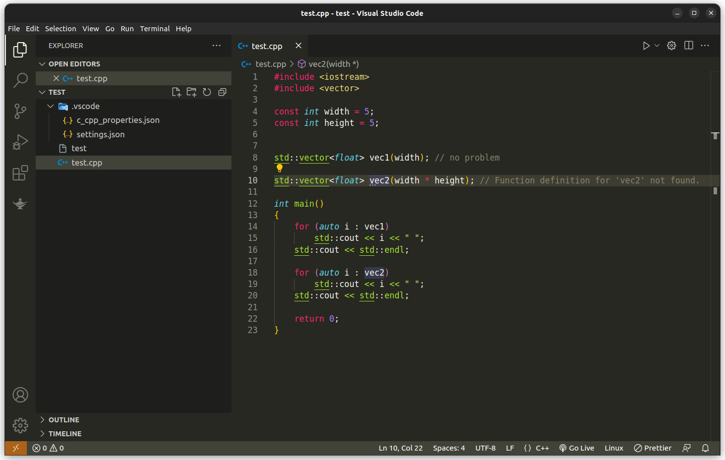The width and height of the screenshot is (725, 460).
Task: Change language mode via C++ status bar item
Action: [542, 448]
